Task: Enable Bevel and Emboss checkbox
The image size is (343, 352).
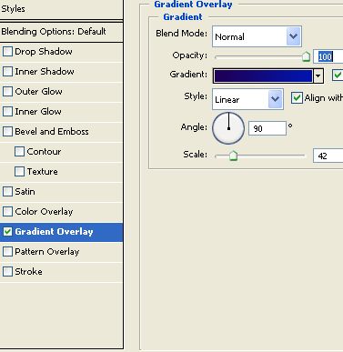Action: point(7,132)
